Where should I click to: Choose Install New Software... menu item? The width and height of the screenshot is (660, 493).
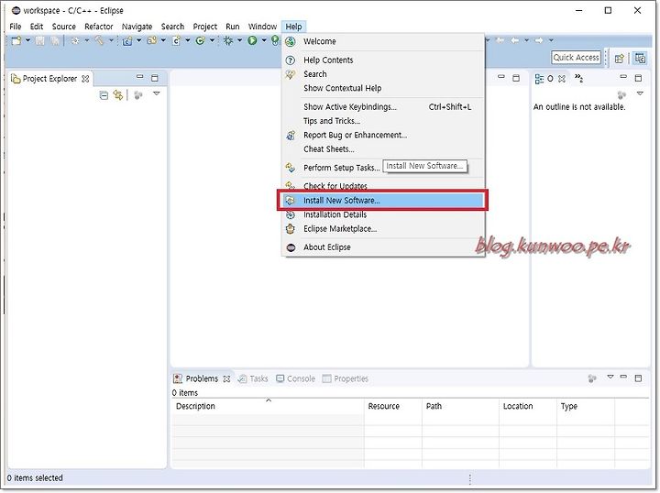(382, 201)
